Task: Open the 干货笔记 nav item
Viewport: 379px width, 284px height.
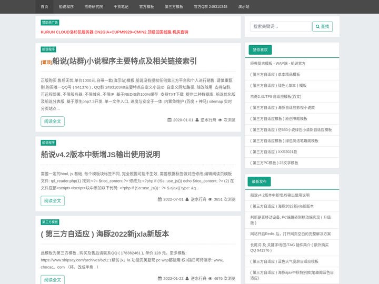Action: pyautogui.click(x=121, y=7)
